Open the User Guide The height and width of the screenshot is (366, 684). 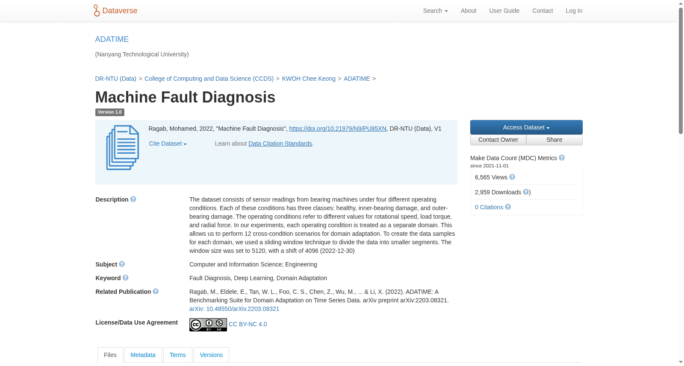click(x=504, y=11)
